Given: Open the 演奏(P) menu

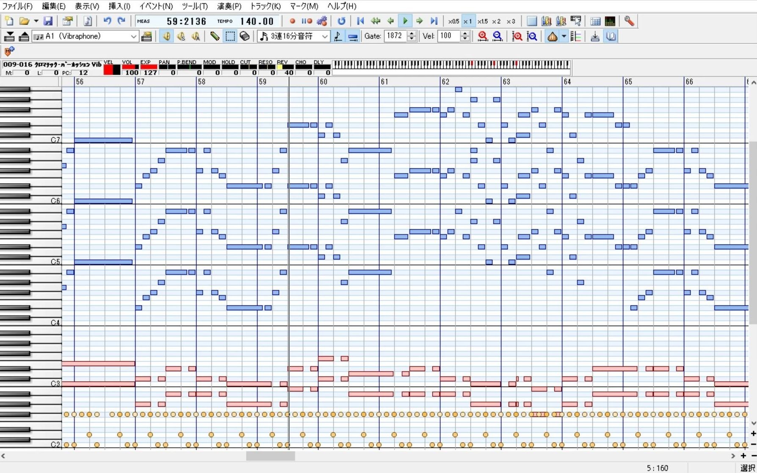Looking at the screenshot, I should (229, 6).
